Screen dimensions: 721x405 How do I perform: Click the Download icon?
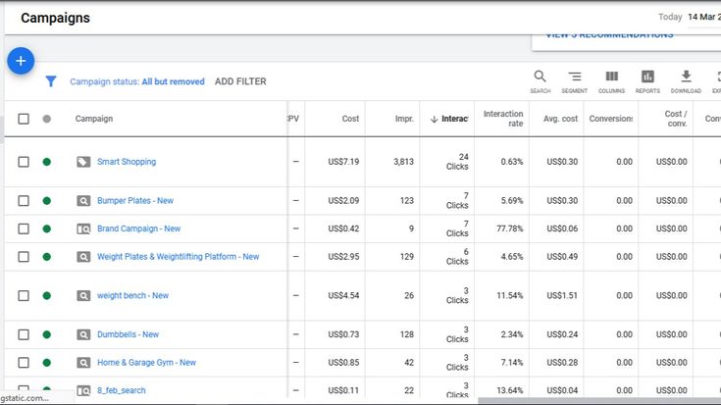point(686,77)
